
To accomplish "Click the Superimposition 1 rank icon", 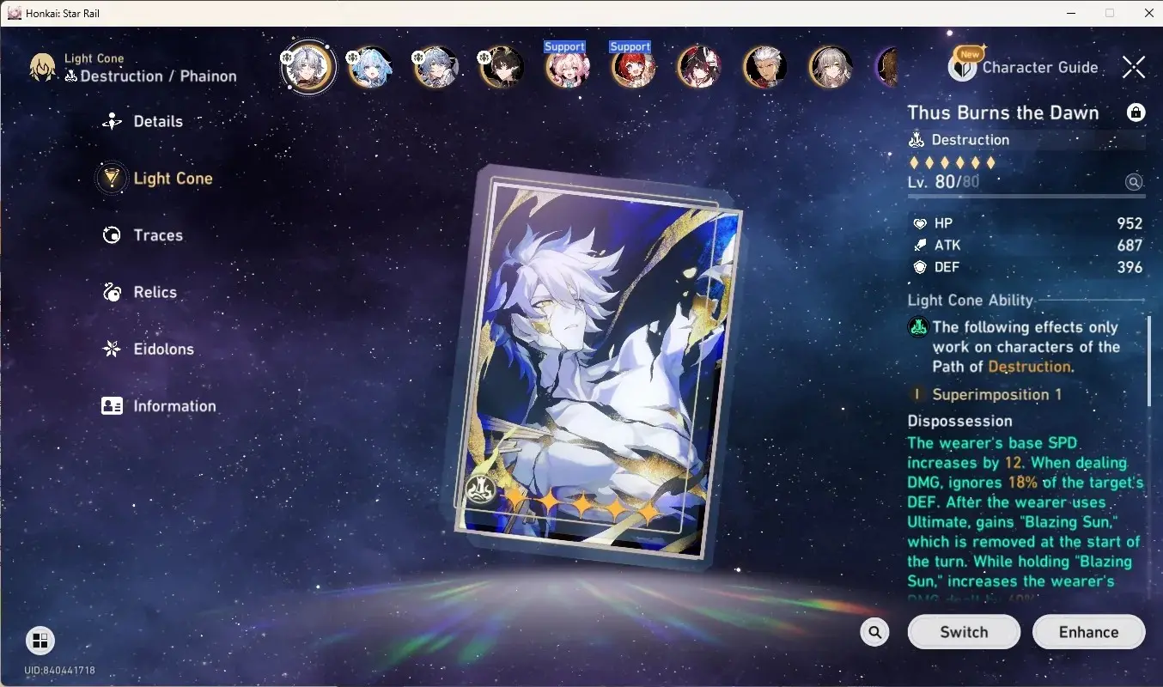I will click(x=917, y=395).
